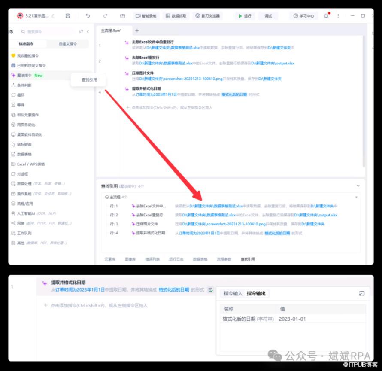Open 网络 category

41,223
